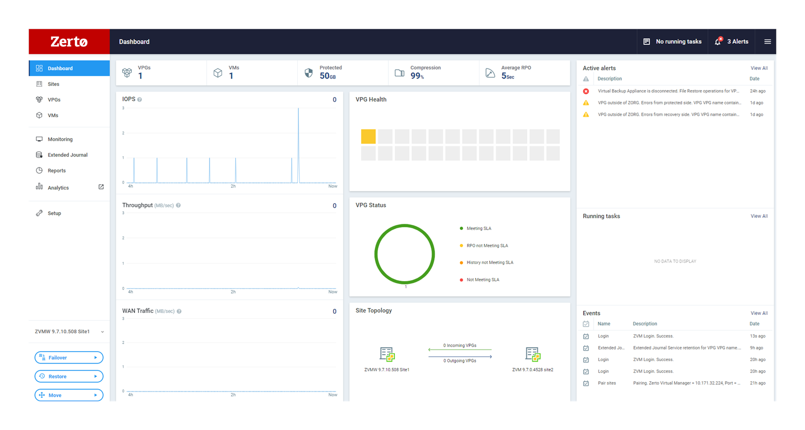The height and width of the screenshot is (430, 805).
Task: Expand the Restore button arrow
Action: (x=96, y=376)
